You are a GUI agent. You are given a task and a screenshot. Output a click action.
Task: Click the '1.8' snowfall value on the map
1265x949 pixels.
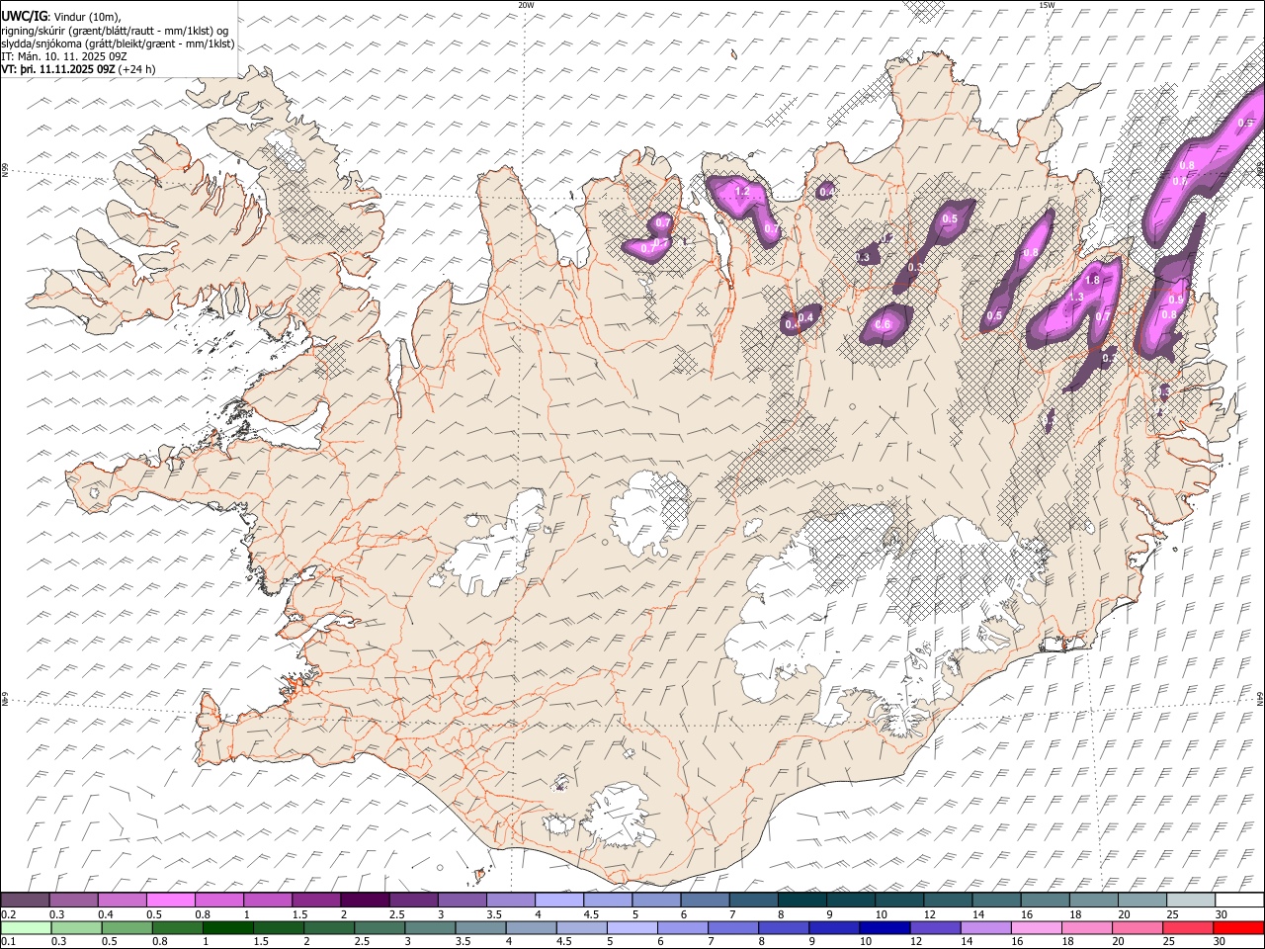pyautogui.click(x=1092, y=281)
